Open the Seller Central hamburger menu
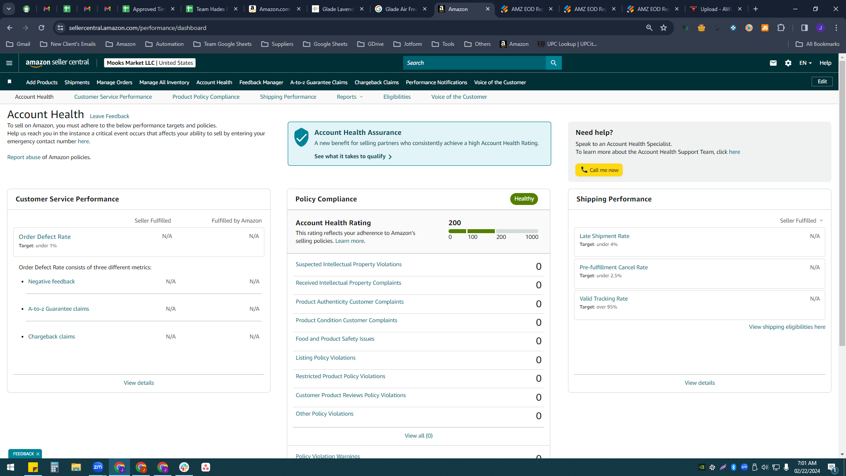The image size is (846, 476). point(9,63)
